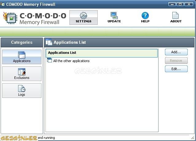This screenshot has height=141, width=196.
Task: Click the Add... button
Action: (176, 52)
